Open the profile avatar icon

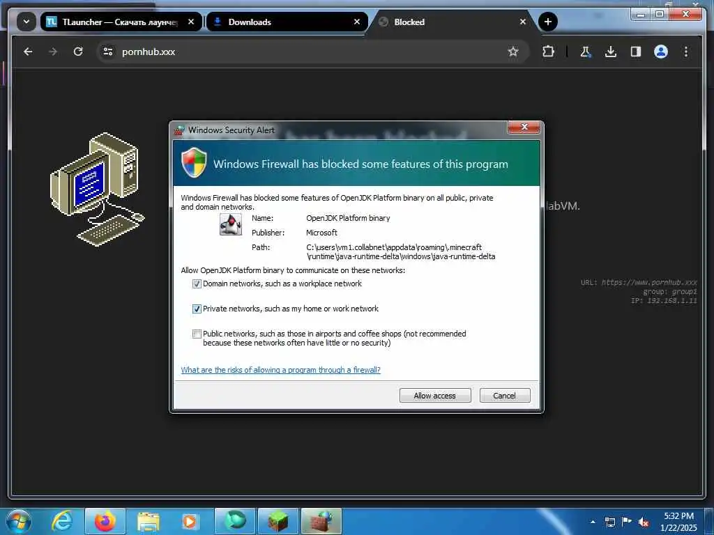click(661, 52)
